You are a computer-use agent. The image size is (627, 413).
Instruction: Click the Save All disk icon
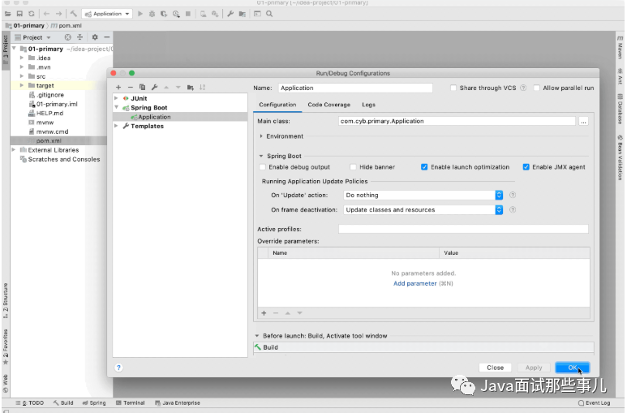pyautogui.click(x=19, y=14)
